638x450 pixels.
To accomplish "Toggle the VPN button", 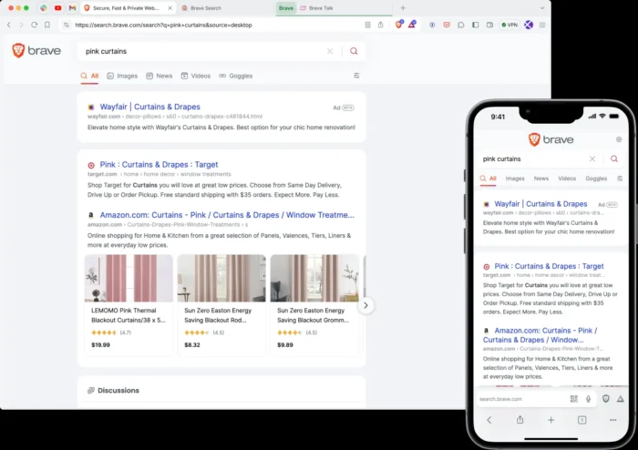I will (509, 25).
